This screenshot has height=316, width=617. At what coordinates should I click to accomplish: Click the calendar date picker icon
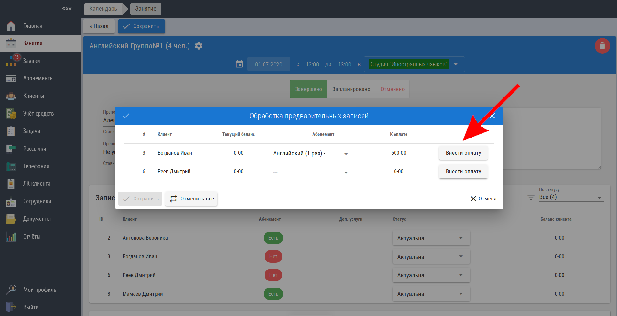[239, 64]
